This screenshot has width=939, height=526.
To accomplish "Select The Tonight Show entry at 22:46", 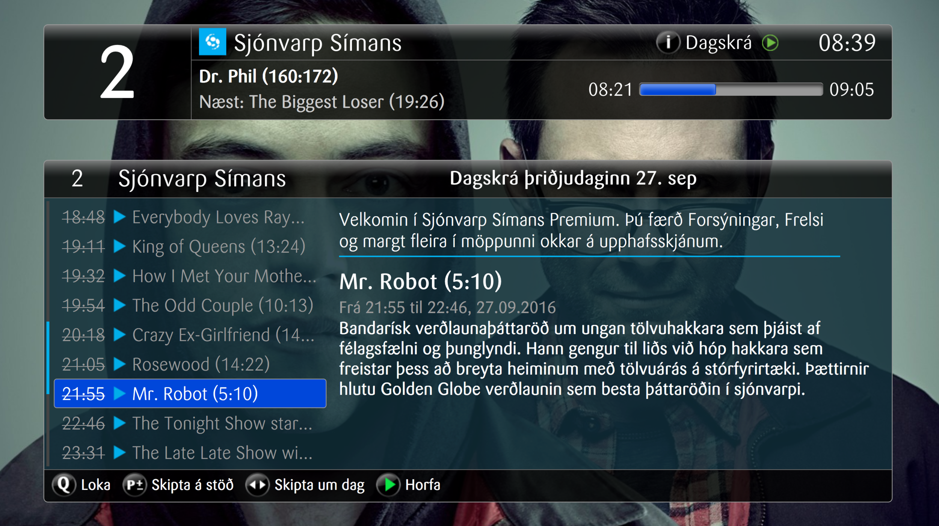I will (x=190, y=423).
